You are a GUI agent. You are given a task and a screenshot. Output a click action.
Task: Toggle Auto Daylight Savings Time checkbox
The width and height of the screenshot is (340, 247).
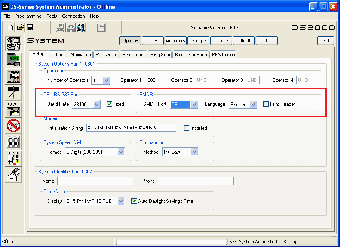(x=134, y=201)
